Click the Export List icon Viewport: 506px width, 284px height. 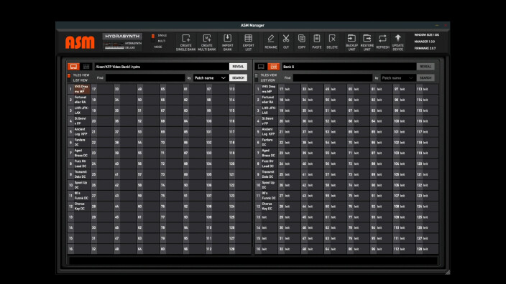click(248, 42)
